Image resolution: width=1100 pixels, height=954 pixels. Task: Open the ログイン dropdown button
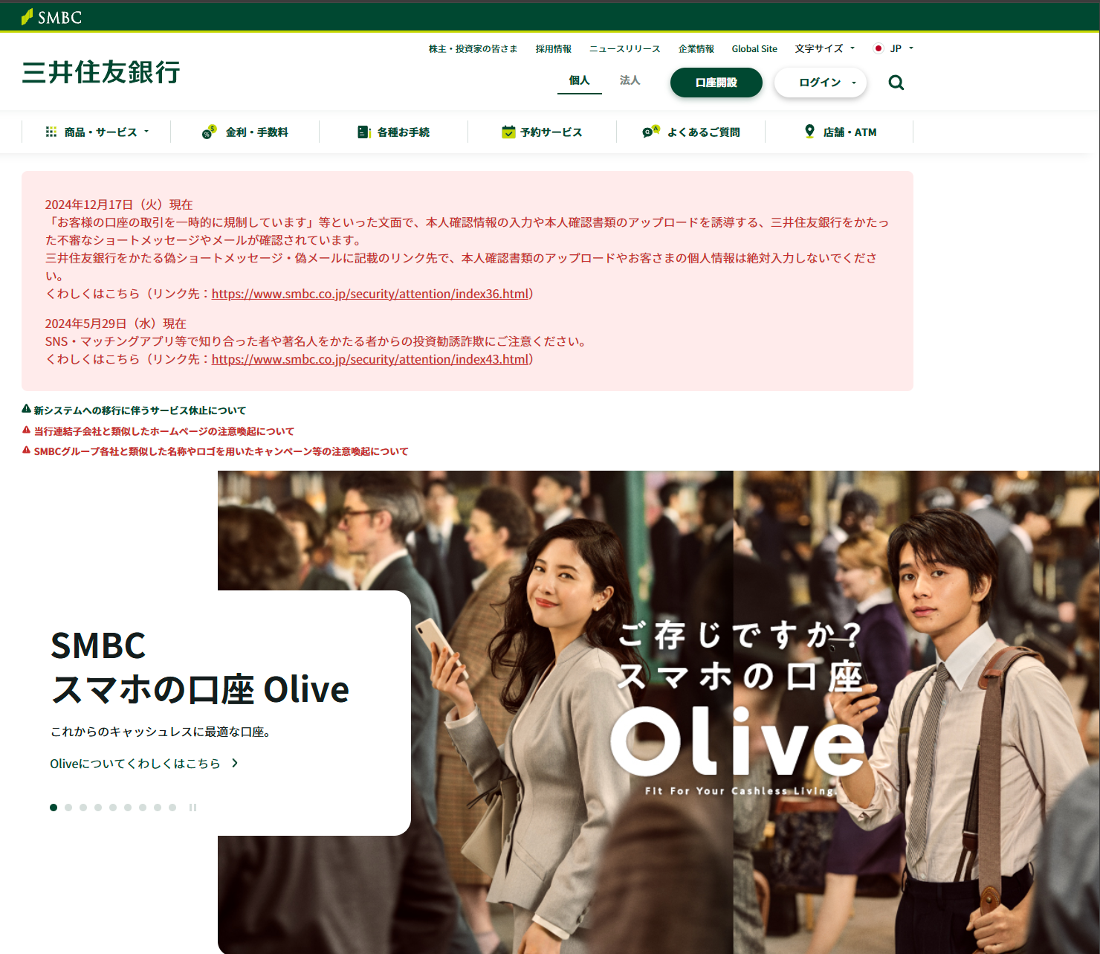(821, 83)
